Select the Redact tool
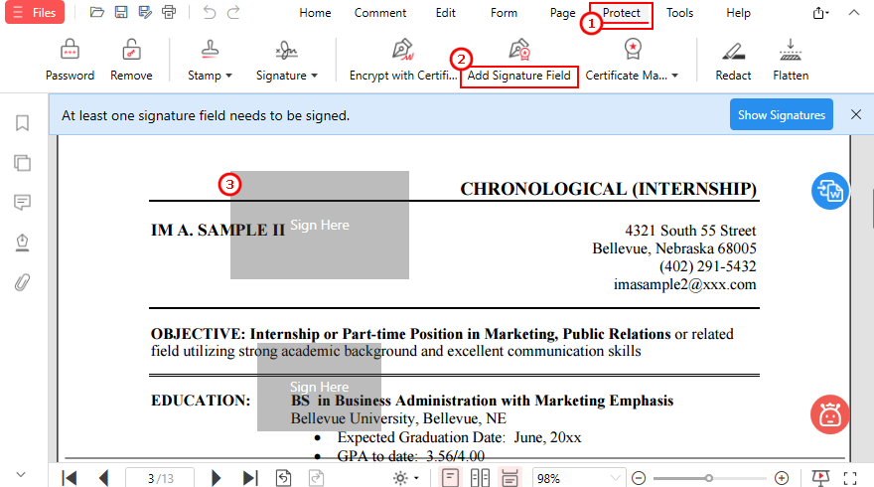Image resolution: width=874 pixels, height=487 pixels. pyautogui.click(x=733, y=61)
